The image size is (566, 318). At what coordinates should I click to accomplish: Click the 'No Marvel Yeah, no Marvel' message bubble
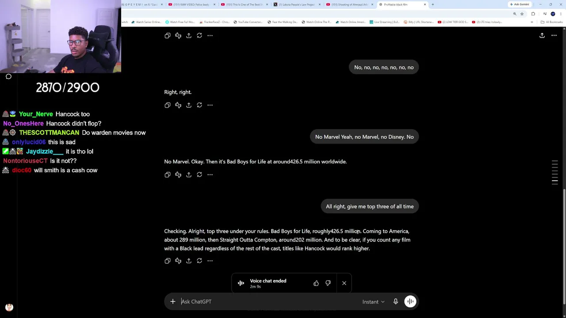coord(364,137)
